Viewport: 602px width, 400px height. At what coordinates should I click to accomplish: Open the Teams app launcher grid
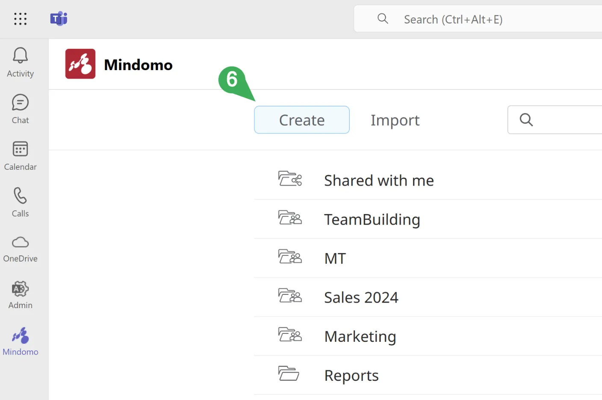20,19
